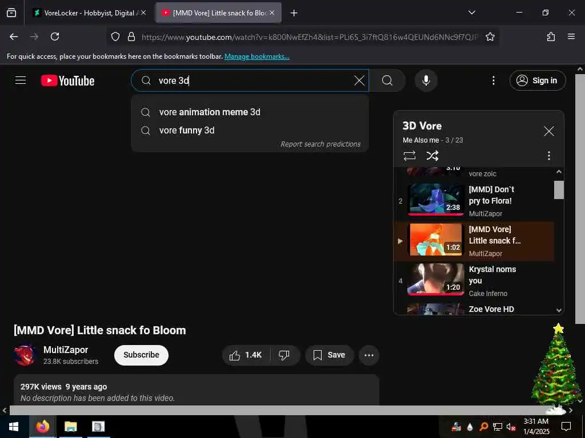Viewport: 585px width, 438px height.
Task: Open the tracking protection shield icon
Action: click(x=115, y=36)
